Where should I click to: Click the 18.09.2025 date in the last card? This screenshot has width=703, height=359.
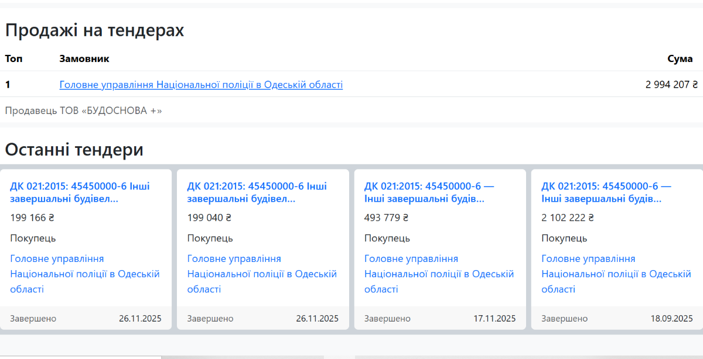pos(671,319)
